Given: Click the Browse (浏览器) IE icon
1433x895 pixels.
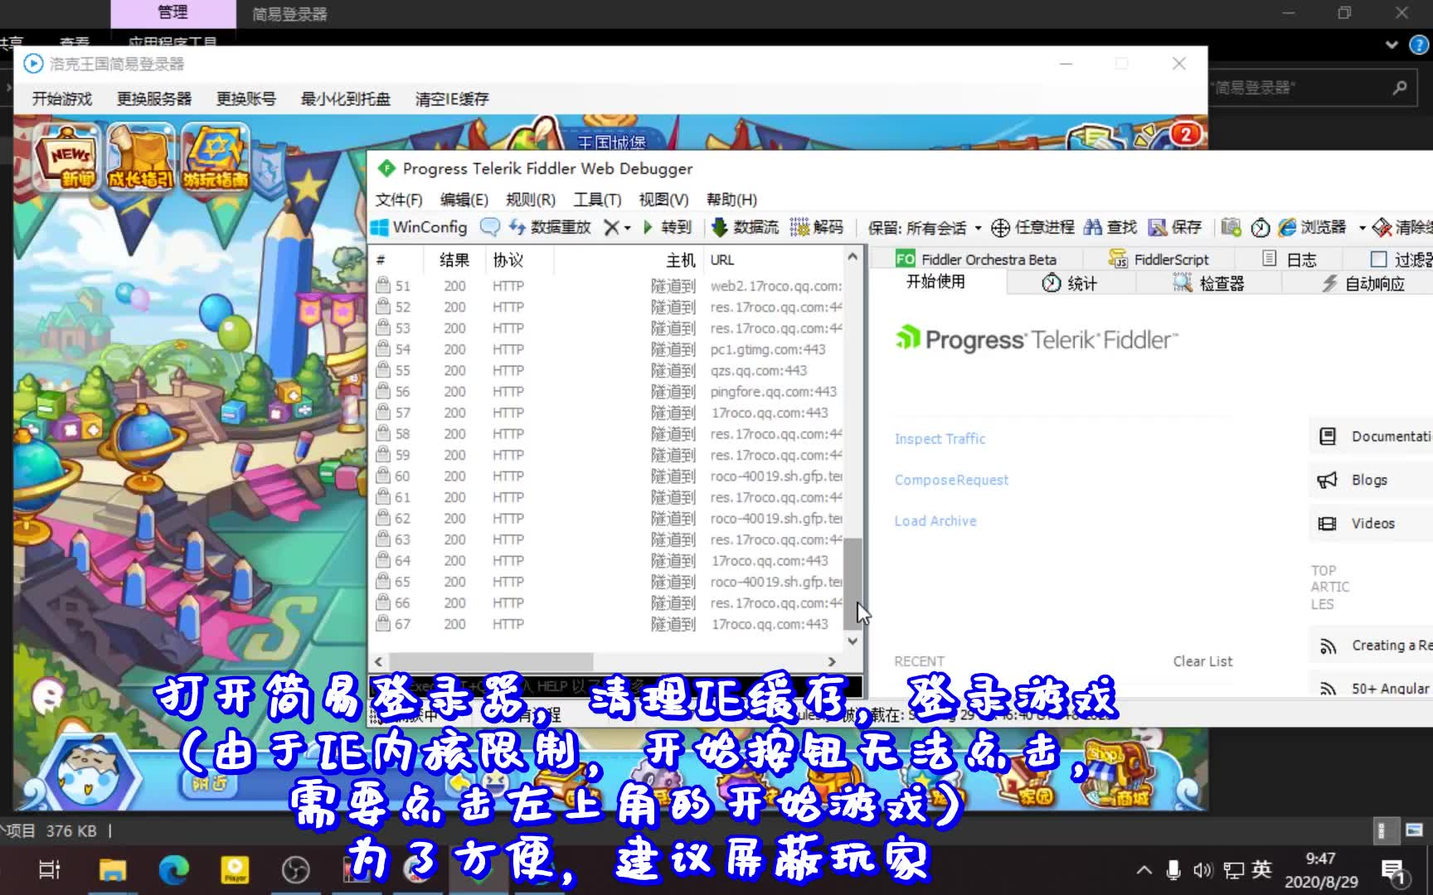Looking at the screenshot, I should pyautogui.click(x=1287, y=227).
